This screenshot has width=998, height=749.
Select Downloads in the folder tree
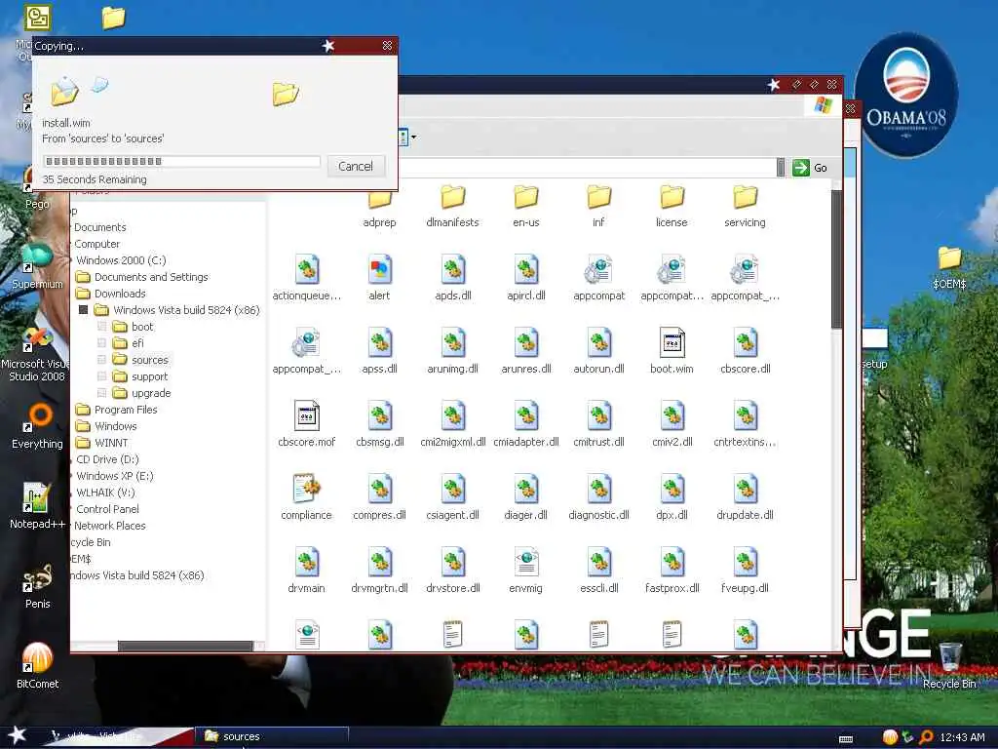pos(120,294)
